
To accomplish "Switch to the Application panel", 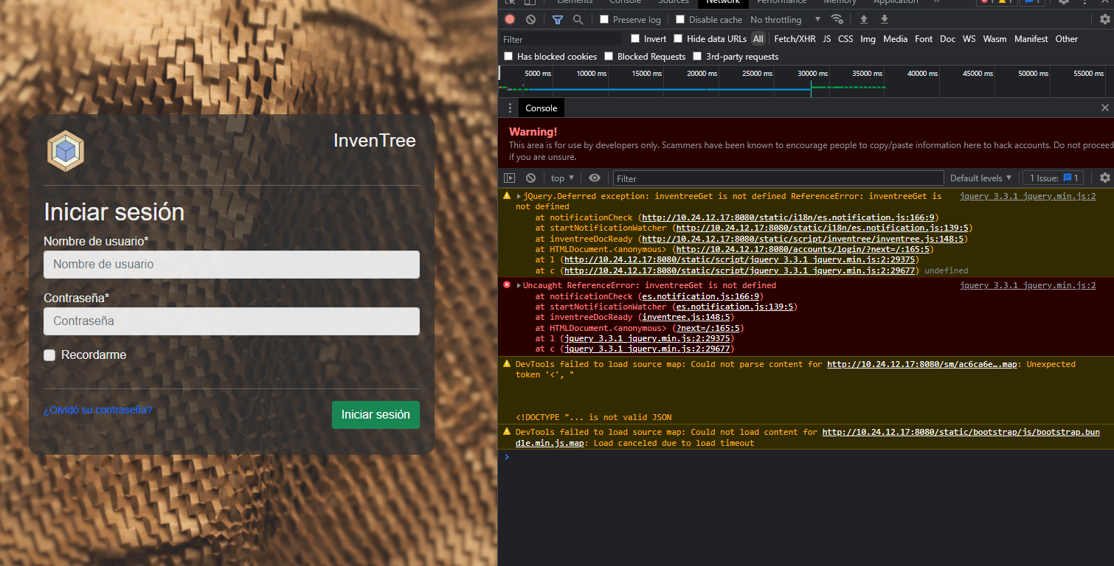I will click(x=895, y=3).
